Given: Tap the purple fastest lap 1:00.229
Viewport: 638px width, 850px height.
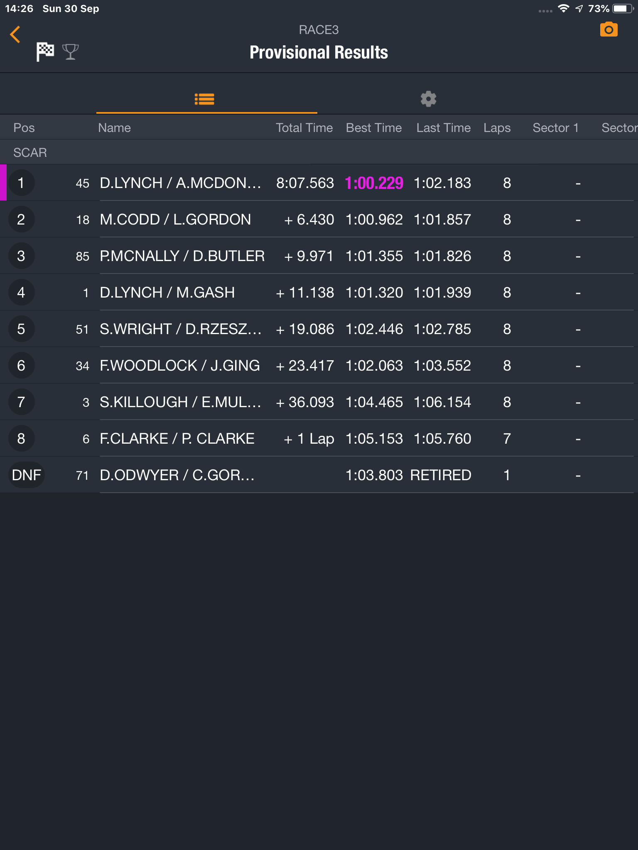Looking at the screenshot, I should click(374, 183).
